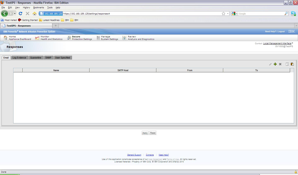Open the View menu
This screenshot has width=298, height=175.
[17, 7]
